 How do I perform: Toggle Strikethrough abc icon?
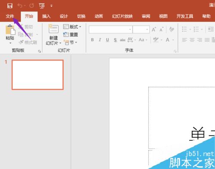coord(123,40)
